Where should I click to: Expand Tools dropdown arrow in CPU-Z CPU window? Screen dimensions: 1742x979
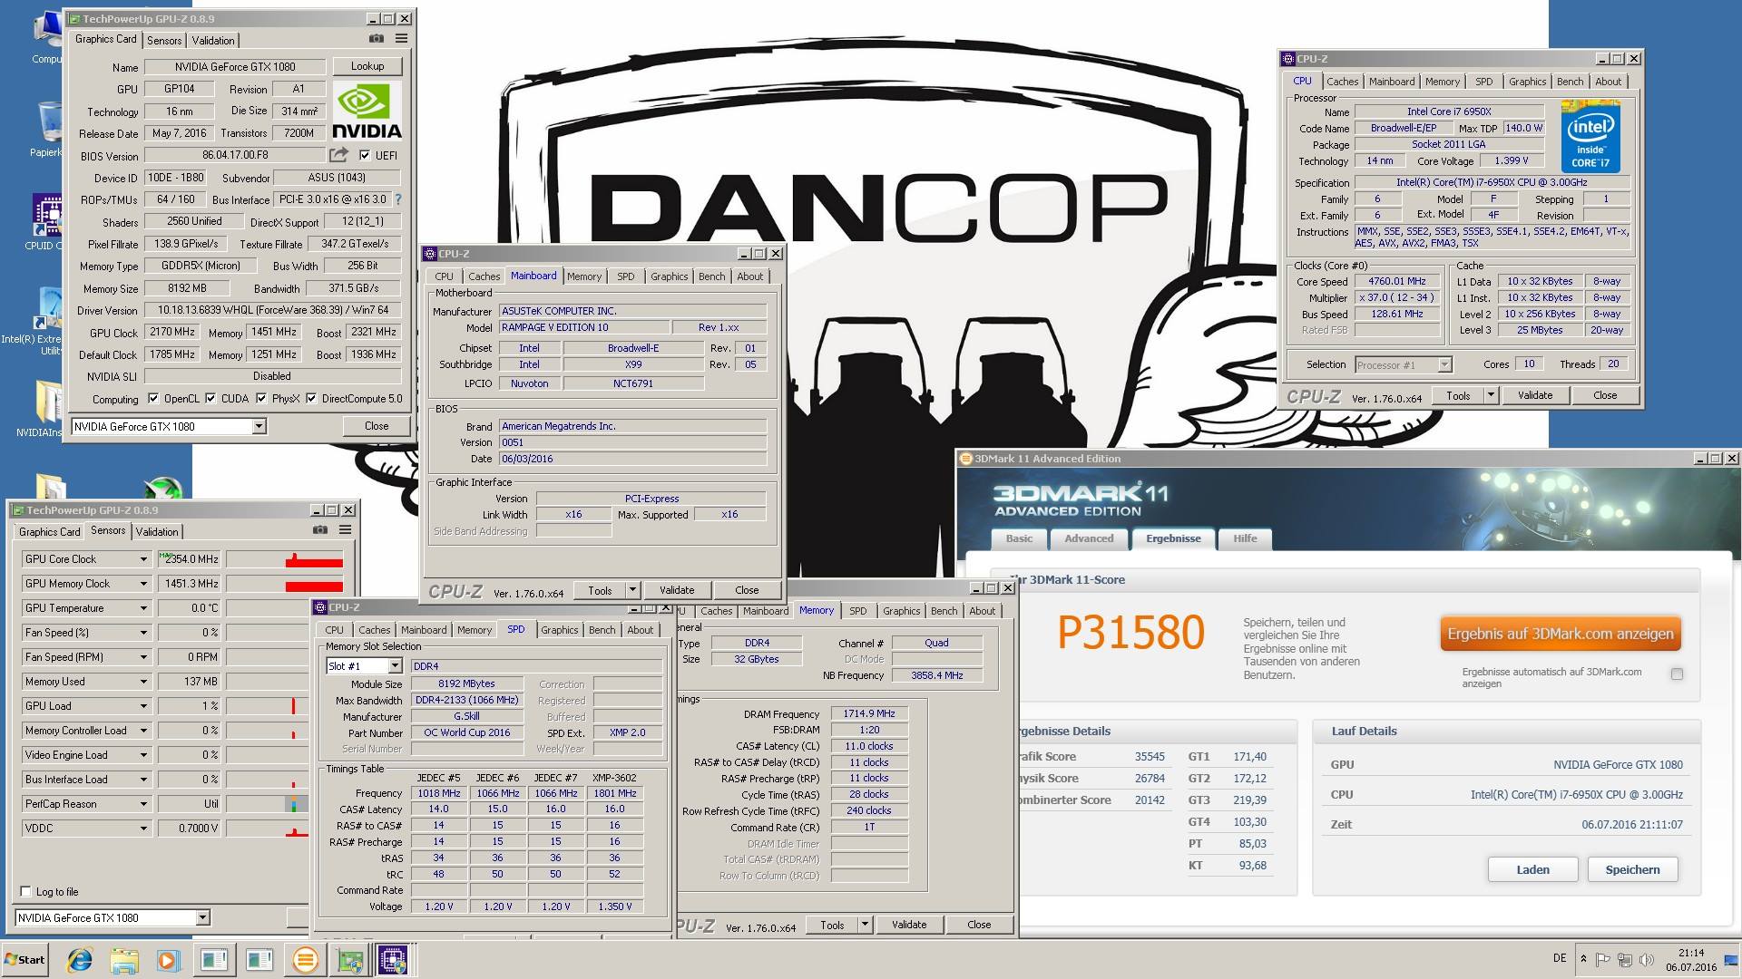coord(1490,395)
